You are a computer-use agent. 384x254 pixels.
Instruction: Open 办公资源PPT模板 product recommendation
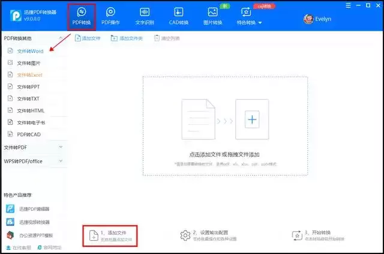[29, 235]
